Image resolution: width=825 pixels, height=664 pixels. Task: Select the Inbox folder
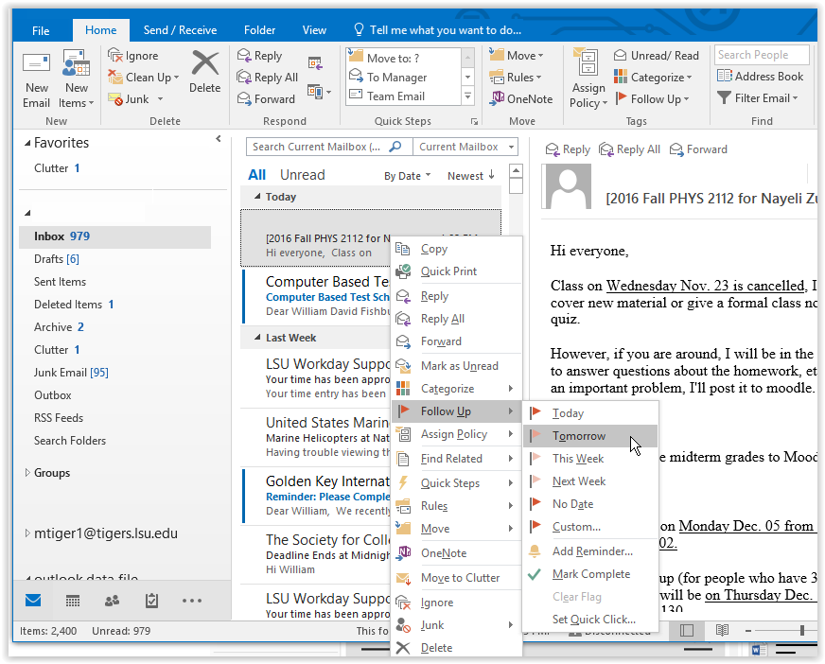(x=114, y=236)
